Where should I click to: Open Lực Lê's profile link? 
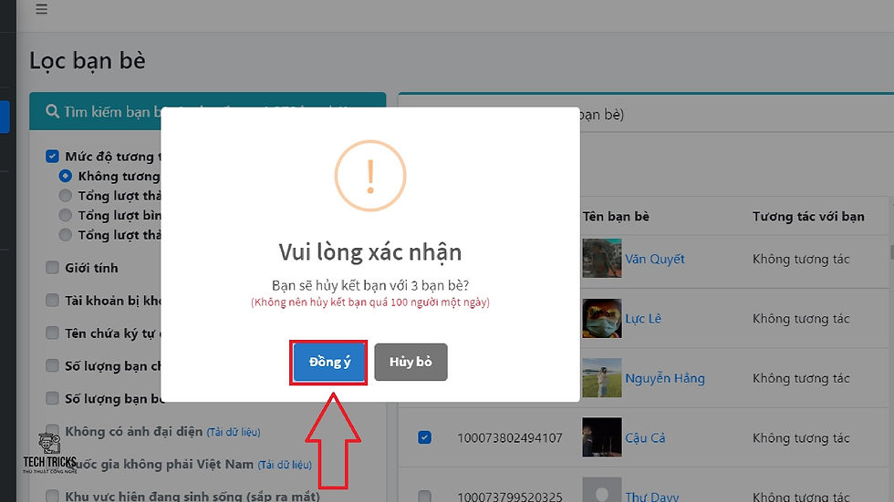643,319
